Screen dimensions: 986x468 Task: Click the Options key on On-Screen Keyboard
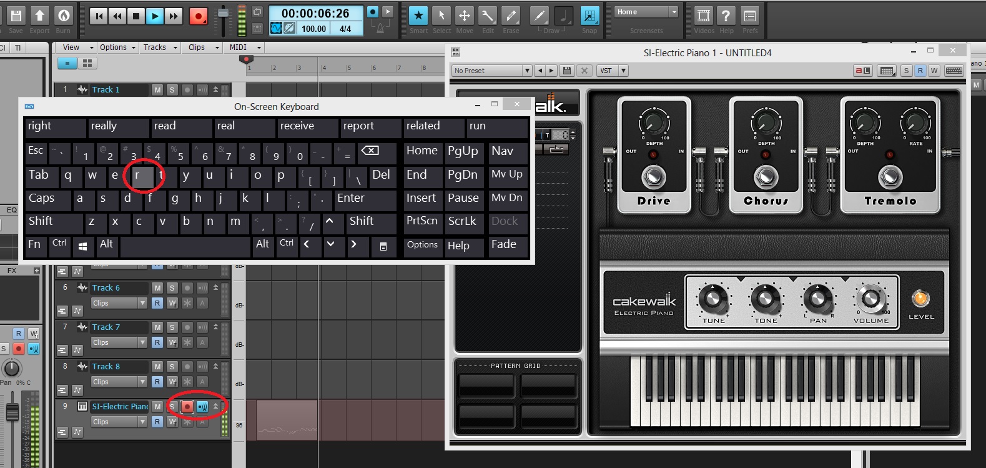(x=423, y=246)
